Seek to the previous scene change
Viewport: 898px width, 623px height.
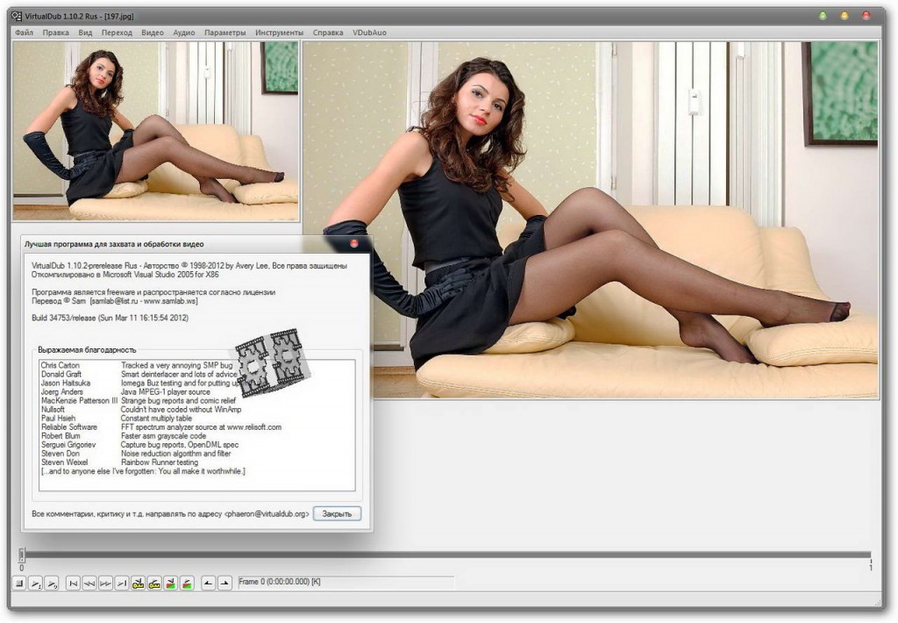coord(171,584)
